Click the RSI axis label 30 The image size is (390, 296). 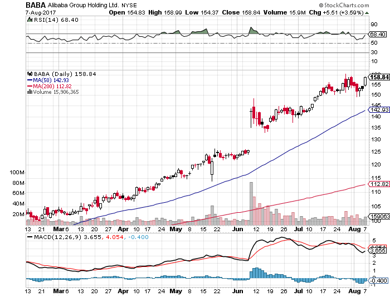coord(374,52)
